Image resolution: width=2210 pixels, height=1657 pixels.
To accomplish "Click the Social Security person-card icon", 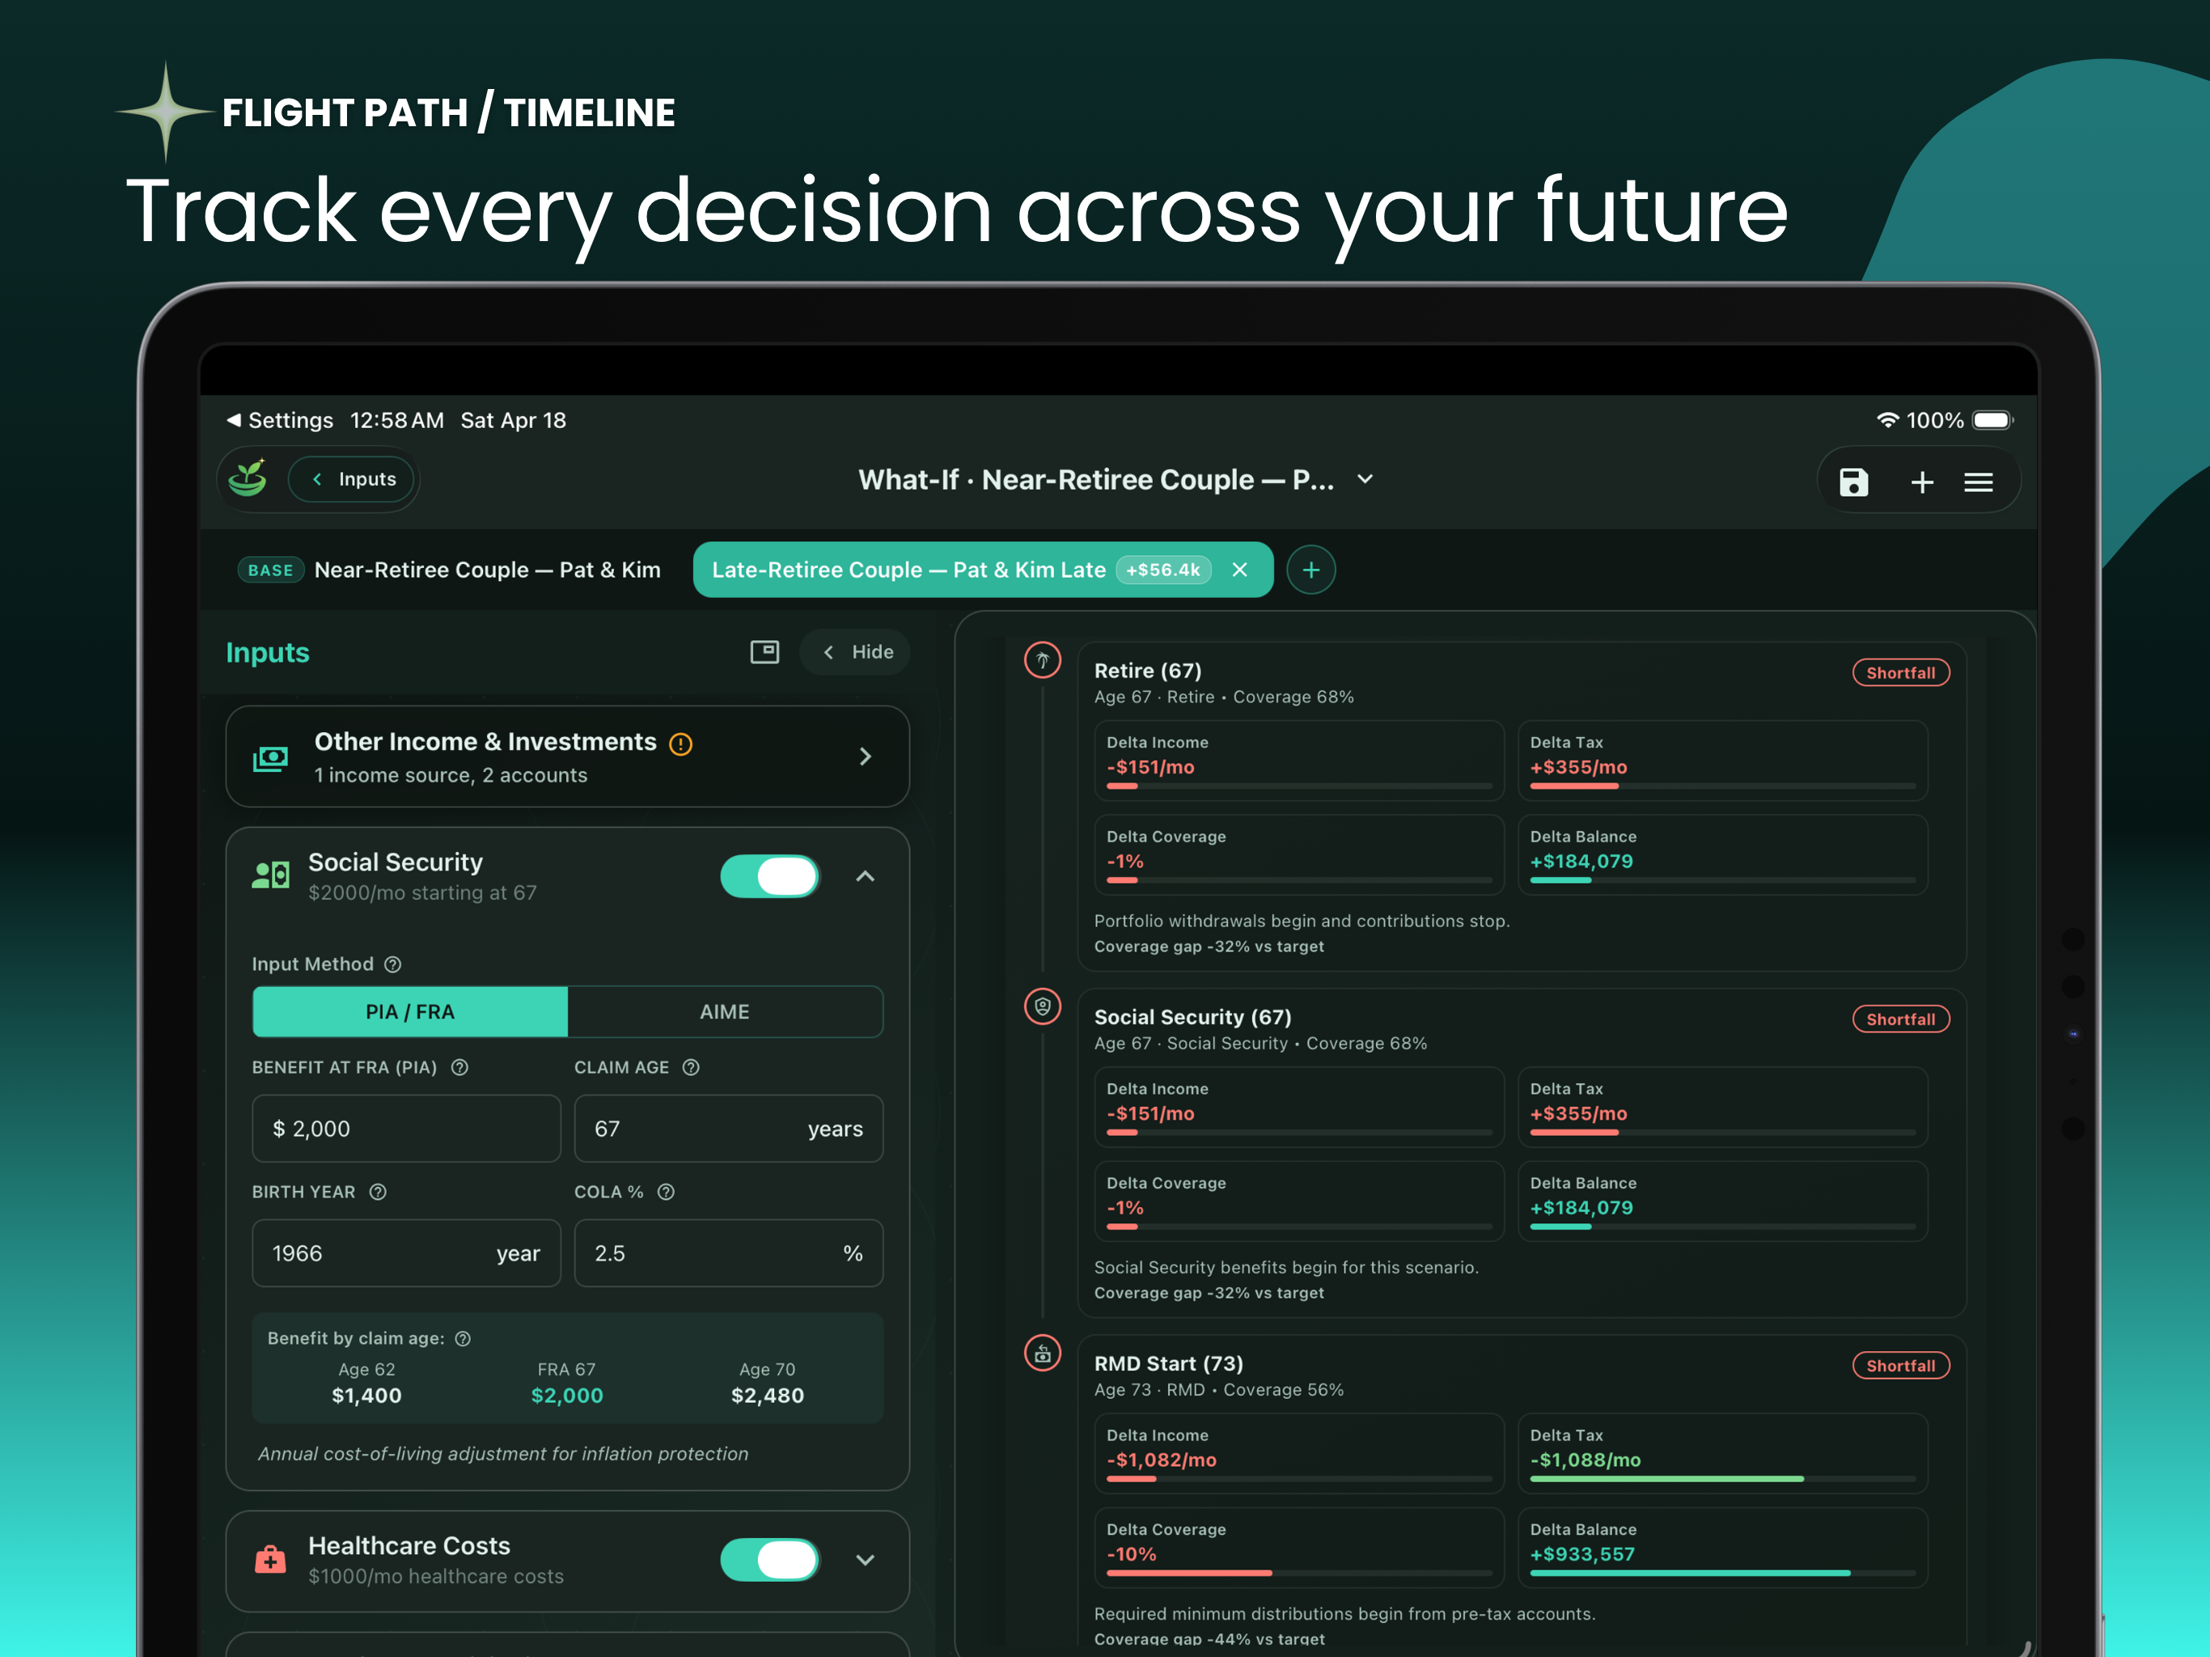I will [x=271, y=875].
